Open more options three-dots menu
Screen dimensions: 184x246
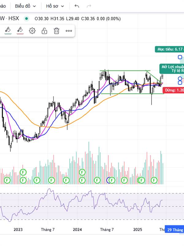pos(69,31)
